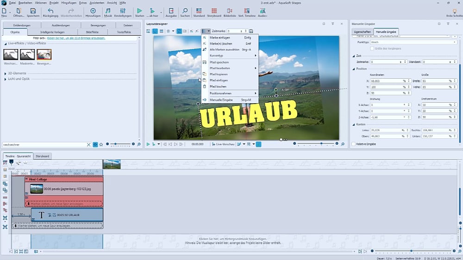Viewport: 463px width, 260px height.
Task: Click the Starten play icon
Action: (x=139, y=10)
